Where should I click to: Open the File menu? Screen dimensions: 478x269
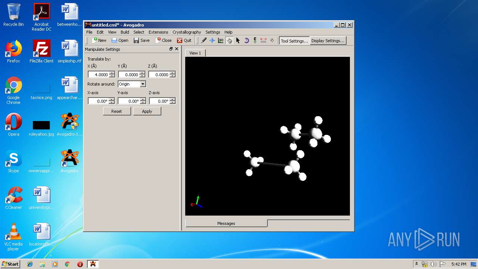coord(89,32)
